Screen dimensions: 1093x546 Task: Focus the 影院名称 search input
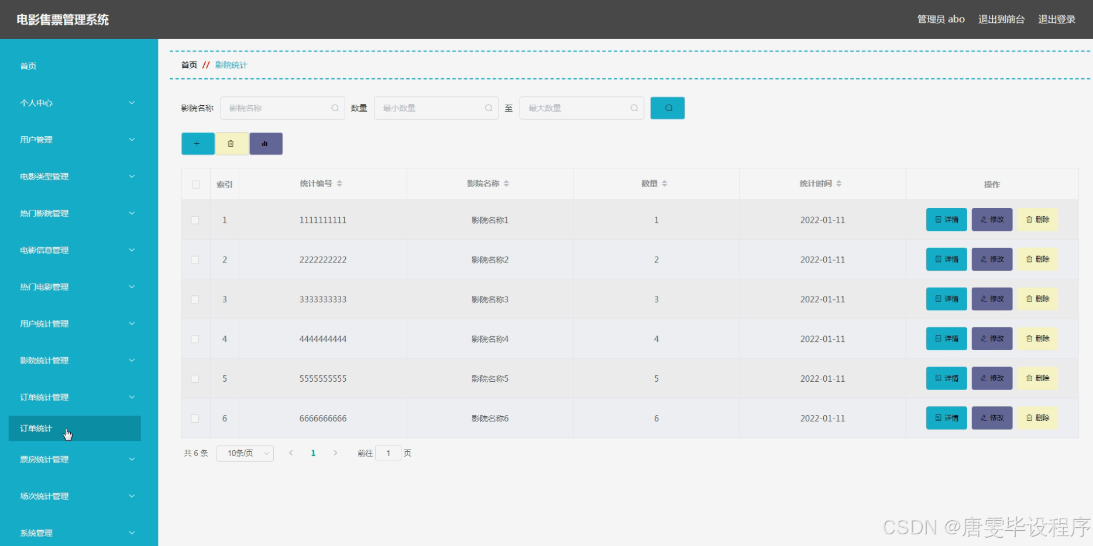tap(283, 108)
